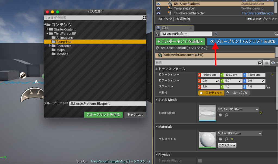278x164 pixels.
Task: Collapse the Materials section
Action: coord(157,127)
